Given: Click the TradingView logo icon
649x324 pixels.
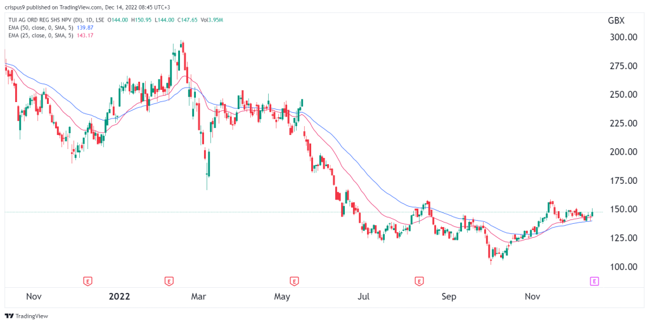Looking at the screenshot, I should tap(9, 316).
